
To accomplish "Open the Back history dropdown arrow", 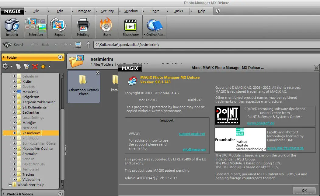I will coord(56,44).
